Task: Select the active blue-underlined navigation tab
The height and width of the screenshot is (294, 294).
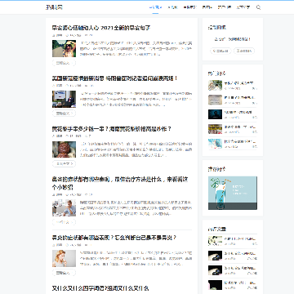Action: [155, 7]
